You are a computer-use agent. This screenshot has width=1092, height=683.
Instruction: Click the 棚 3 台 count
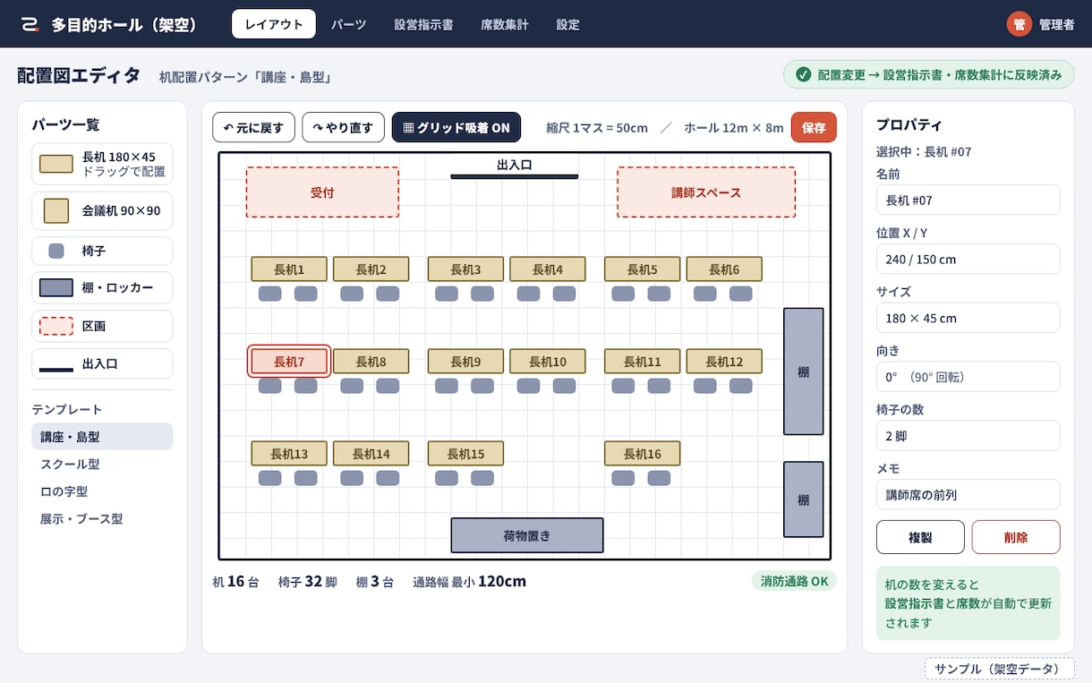(x=374, y=581)
